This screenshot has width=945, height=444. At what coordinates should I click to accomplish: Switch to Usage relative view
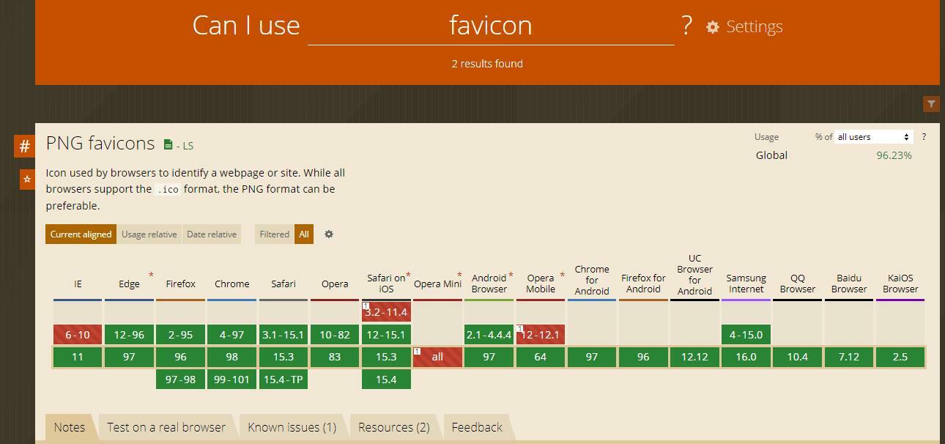(149, 234)
